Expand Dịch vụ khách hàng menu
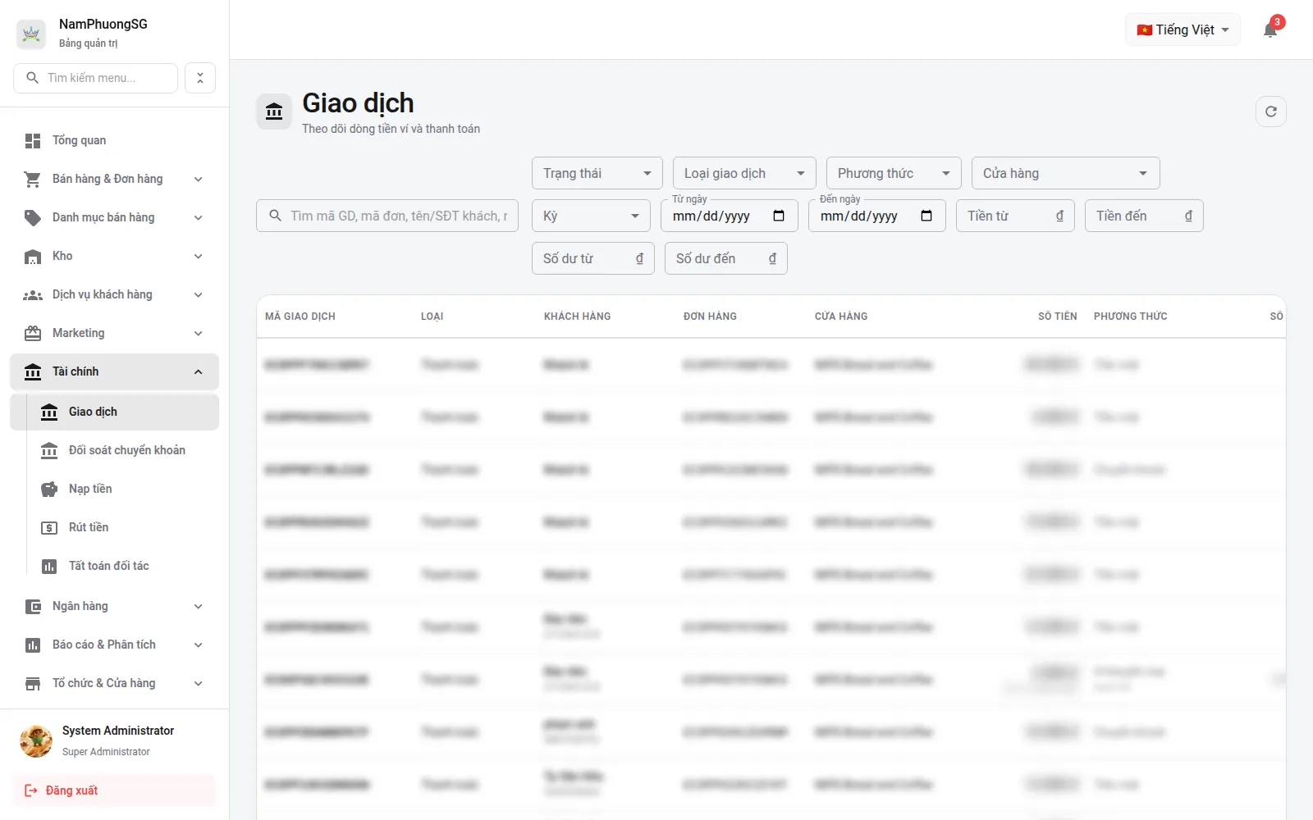Screen dimensions: 1313x820 point(114,294)
